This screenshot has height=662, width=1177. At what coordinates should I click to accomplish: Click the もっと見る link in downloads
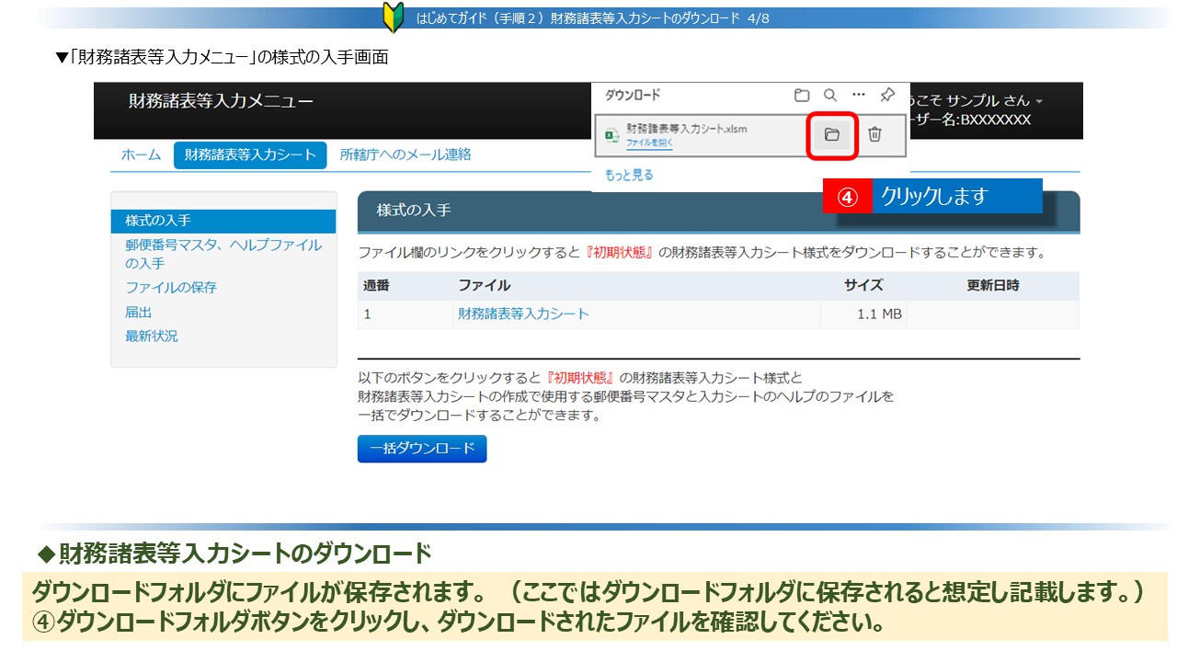(x=629, y=175)
